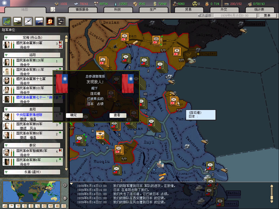The height and width of the screenshot is (209, 279).
Task: Show the air units list plane icon
Action: 28,21
